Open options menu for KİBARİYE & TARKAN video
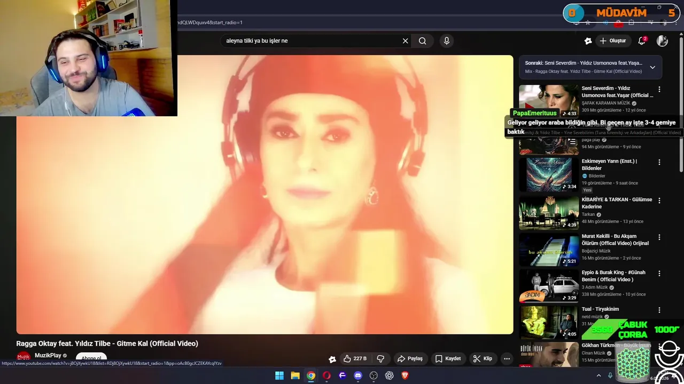 coord(659,201)
